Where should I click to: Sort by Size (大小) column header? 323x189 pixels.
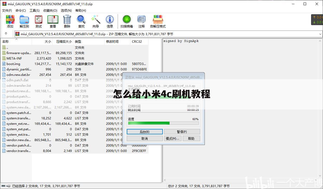pyautogui.click(x=42, y=41)
